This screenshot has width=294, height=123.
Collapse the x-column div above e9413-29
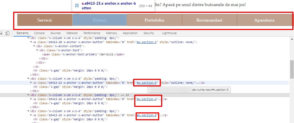pos(28,111)
